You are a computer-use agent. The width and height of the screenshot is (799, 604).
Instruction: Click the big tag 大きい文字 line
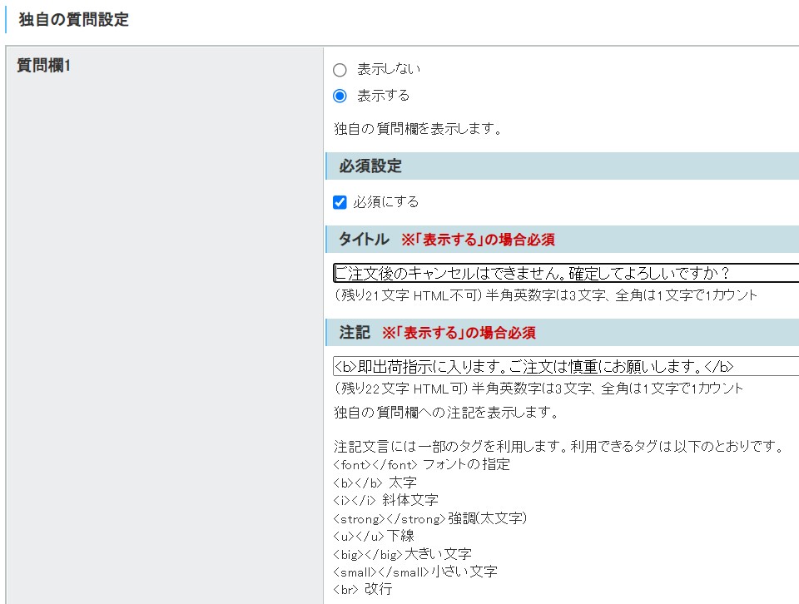point(402,553)
